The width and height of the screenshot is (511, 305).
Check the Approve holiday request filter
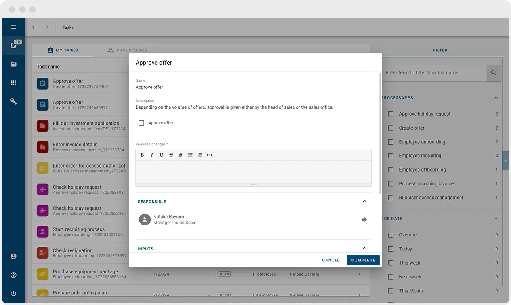[391, 114]
